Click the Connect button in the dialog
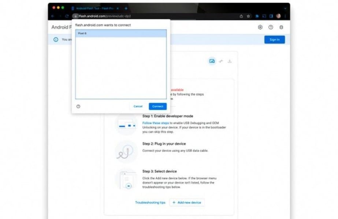 (x=157, y=106)
